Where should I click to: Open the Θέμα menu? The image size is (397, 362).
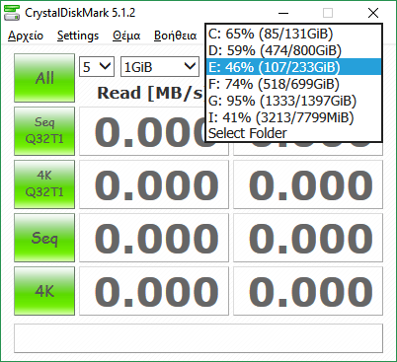(126, 36)
